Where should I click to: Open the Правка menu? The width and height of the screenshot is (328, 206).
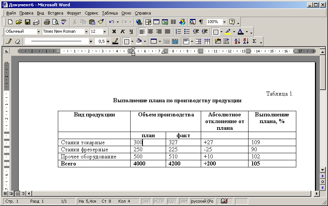[x=26, y=13]
